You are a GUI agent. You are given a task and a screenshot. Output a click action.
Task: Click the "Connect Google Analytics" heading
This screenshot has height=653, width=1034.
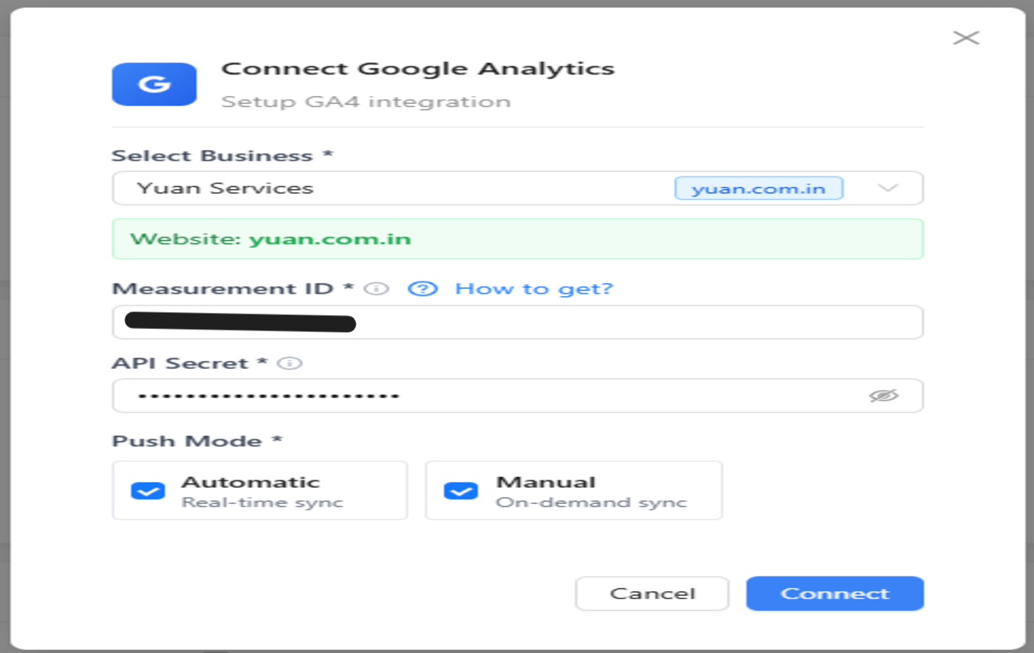(418, 69)
